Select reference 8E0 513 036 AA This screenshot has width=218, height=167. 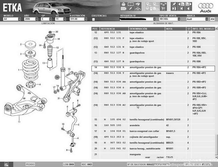(115, 82)
